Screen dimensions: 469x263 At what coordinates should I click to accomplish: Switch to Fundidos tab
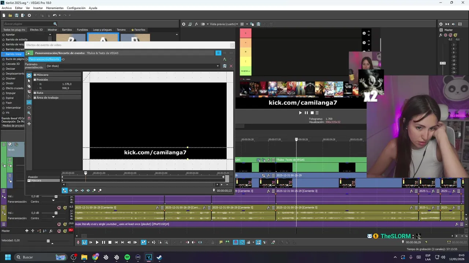pyautogui.click(x=82, y=30)
